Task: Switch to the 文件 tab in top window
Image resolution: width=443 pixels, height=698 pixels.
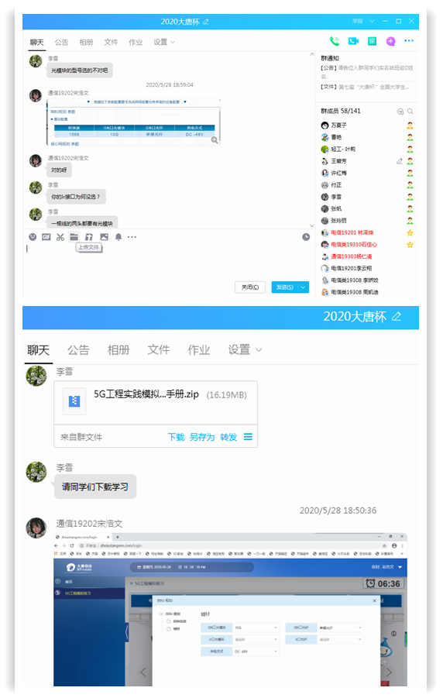Action: 111,43
